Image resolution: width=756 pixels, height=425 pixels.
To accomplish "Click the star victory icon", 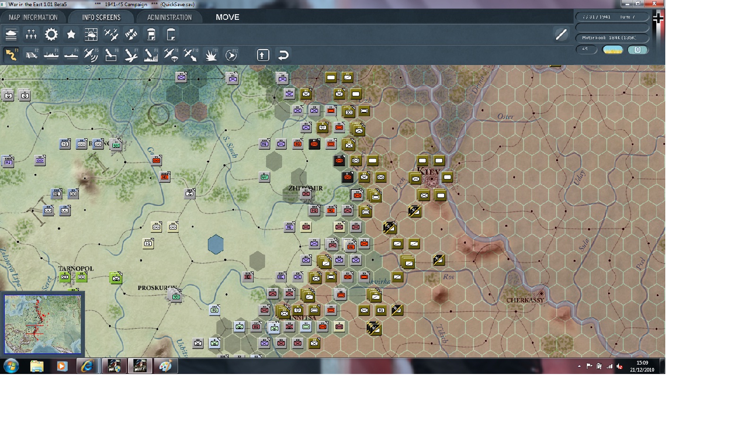I will (x=71, y=34).
